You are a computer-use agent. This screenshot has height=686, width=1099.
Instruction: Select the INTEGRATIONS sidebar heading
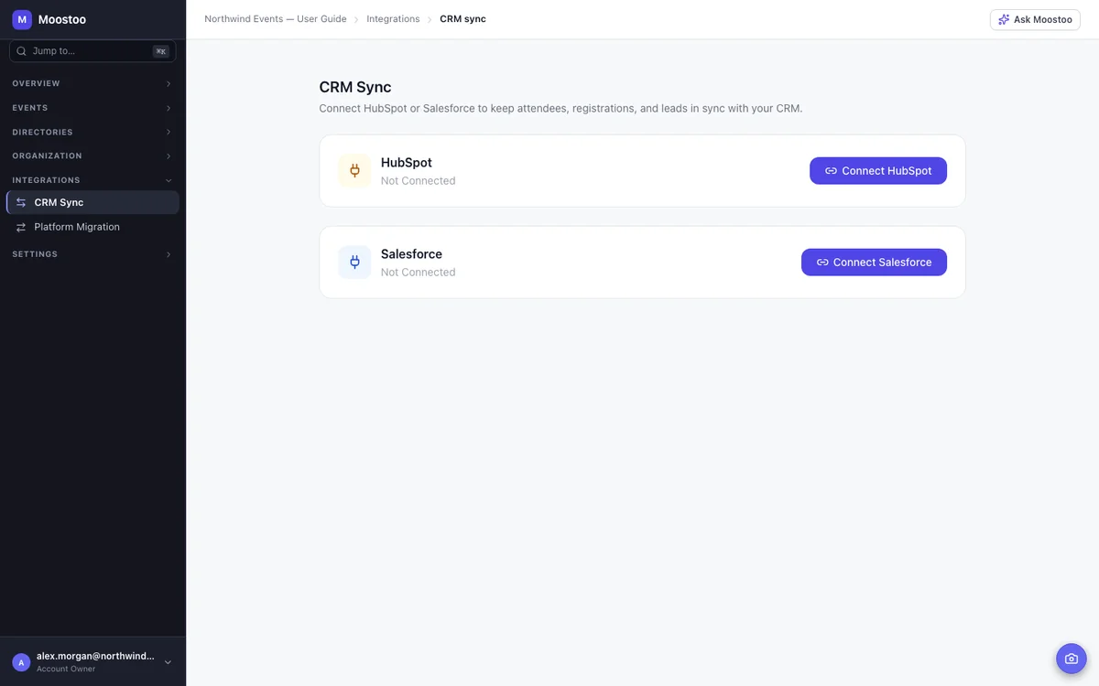(x=46, y=180)
